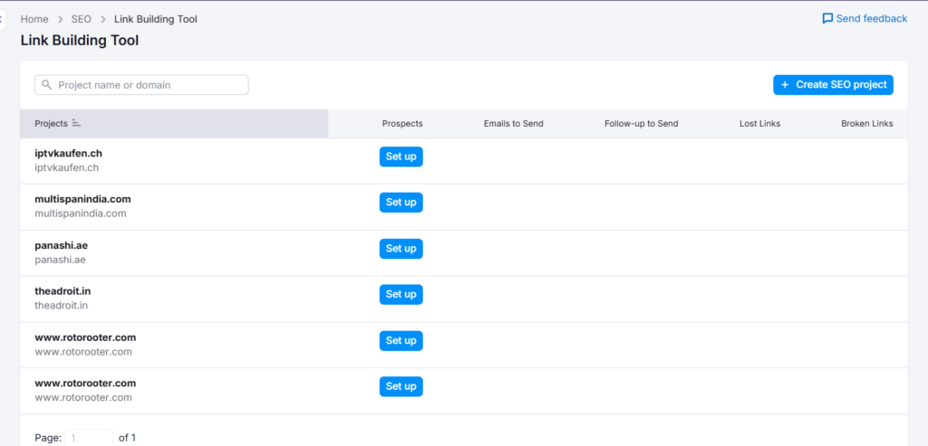Click the Link Building Tool breadcrumb
This screenshot has width=928, height=446.
156,19
